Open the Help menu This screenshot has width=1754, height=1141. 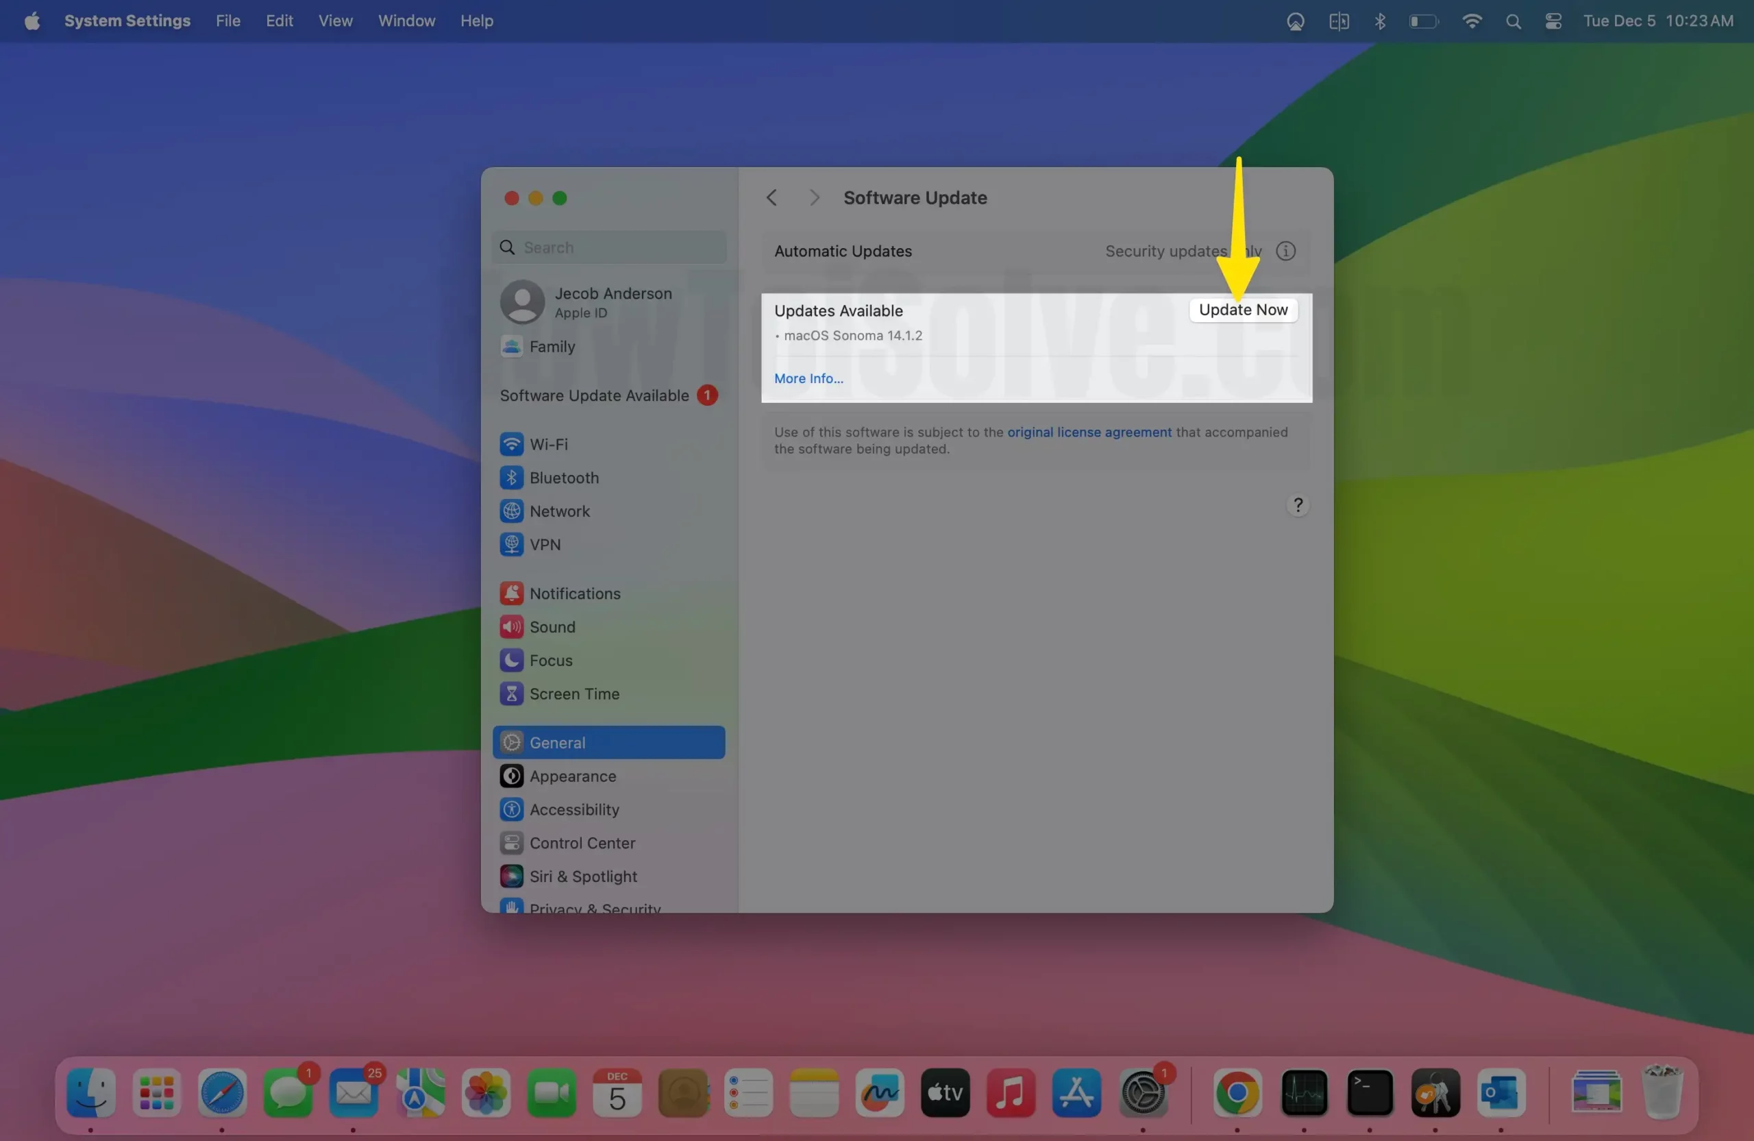pos(477,21)
